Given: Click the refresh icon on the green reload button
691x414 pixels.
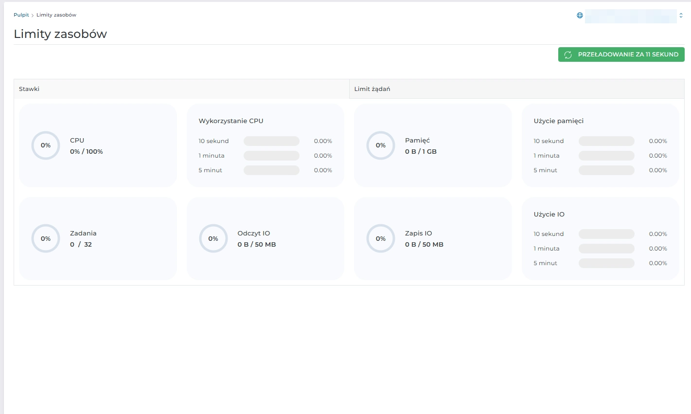Looking at the screenshot, I should coord(568,54).
